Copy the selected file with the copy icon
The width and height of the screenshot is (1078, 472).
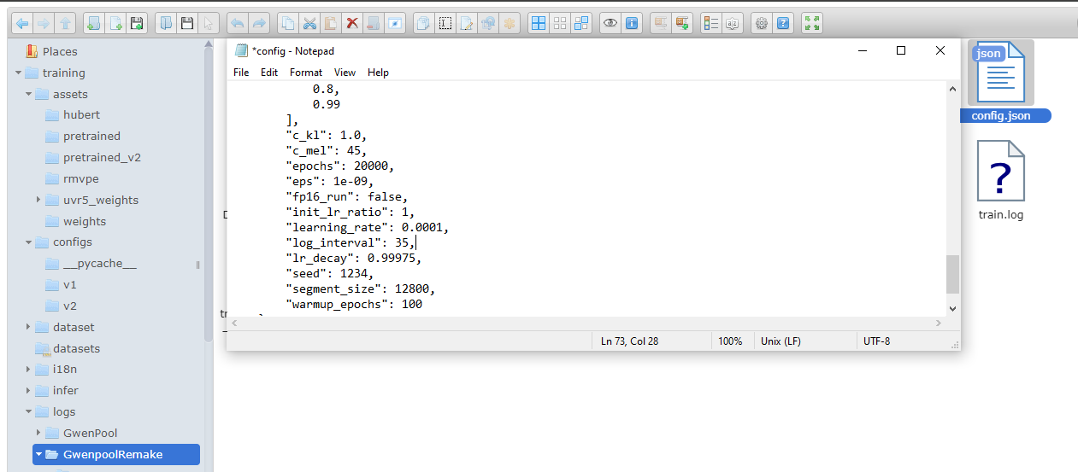[289, 23]
